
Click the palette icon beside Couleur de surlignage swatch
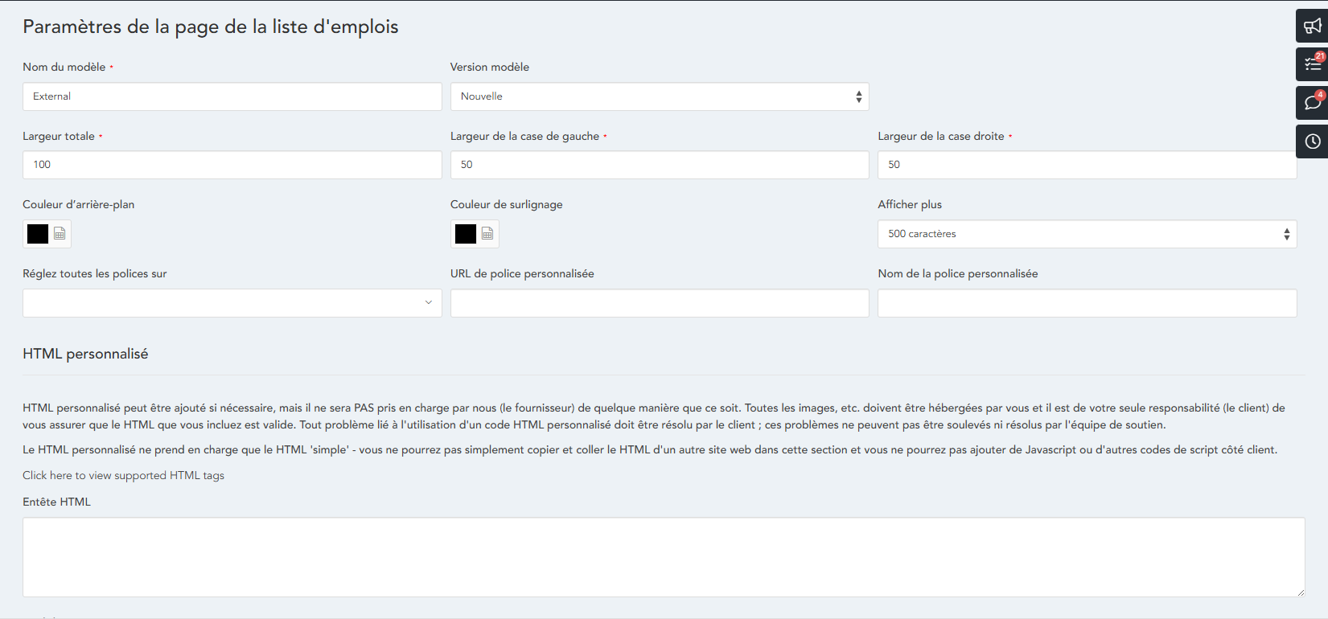pos(487,234)
